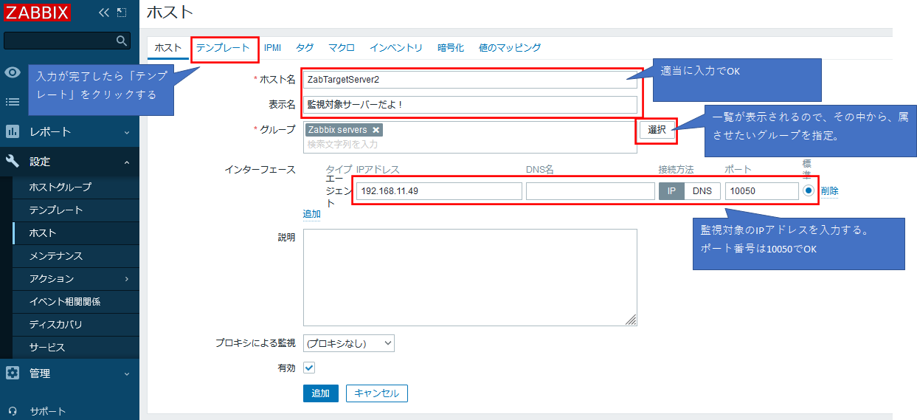Click the configuration wrench icon
This screenshot has width=917, height=420.
(13, 161)
